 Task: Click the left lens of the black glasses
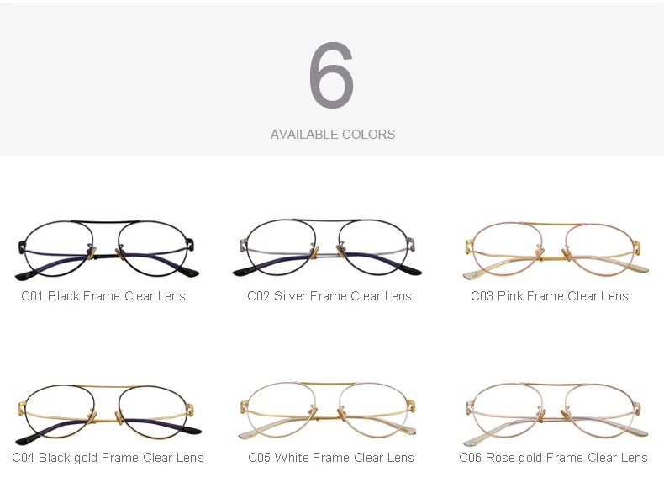click(x=59, y=249)
